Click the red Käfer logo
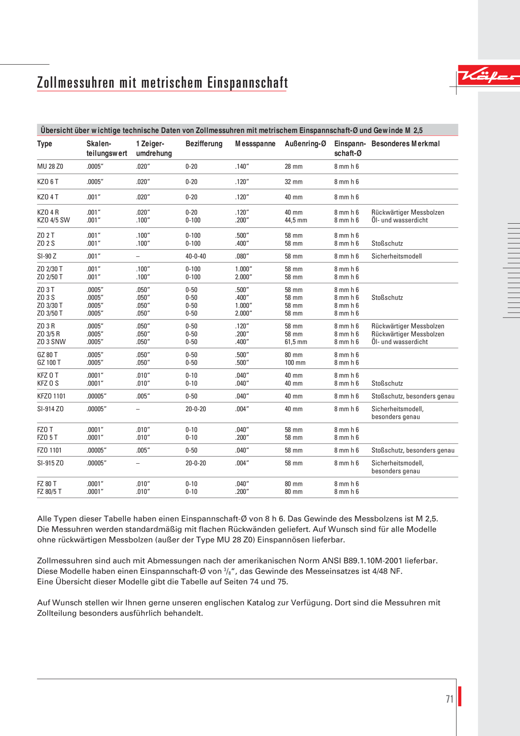This screenshot has height=736, width=520. (x=489, y=76)
